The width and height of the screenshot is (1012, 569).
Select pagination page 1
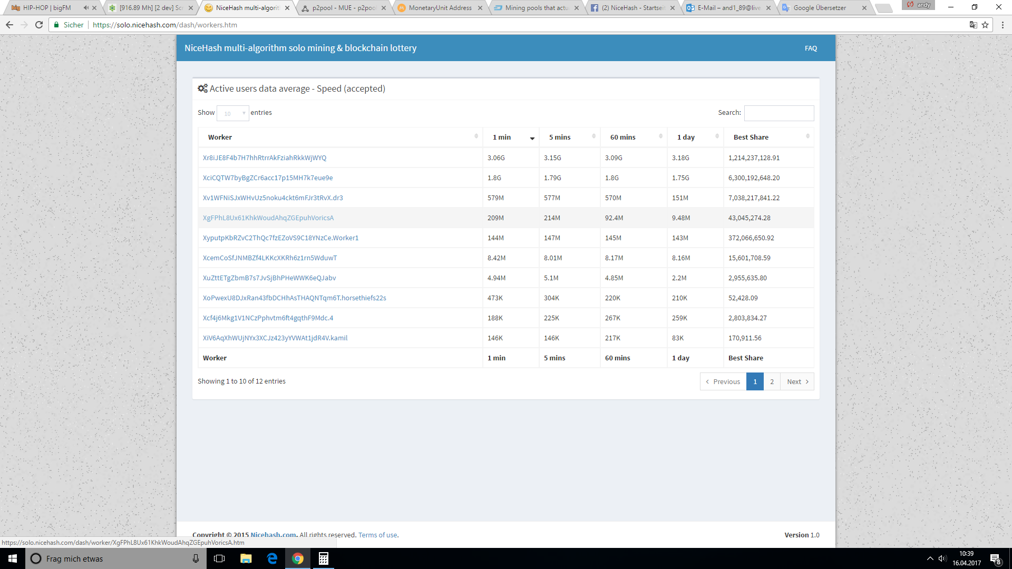[755, 381]
